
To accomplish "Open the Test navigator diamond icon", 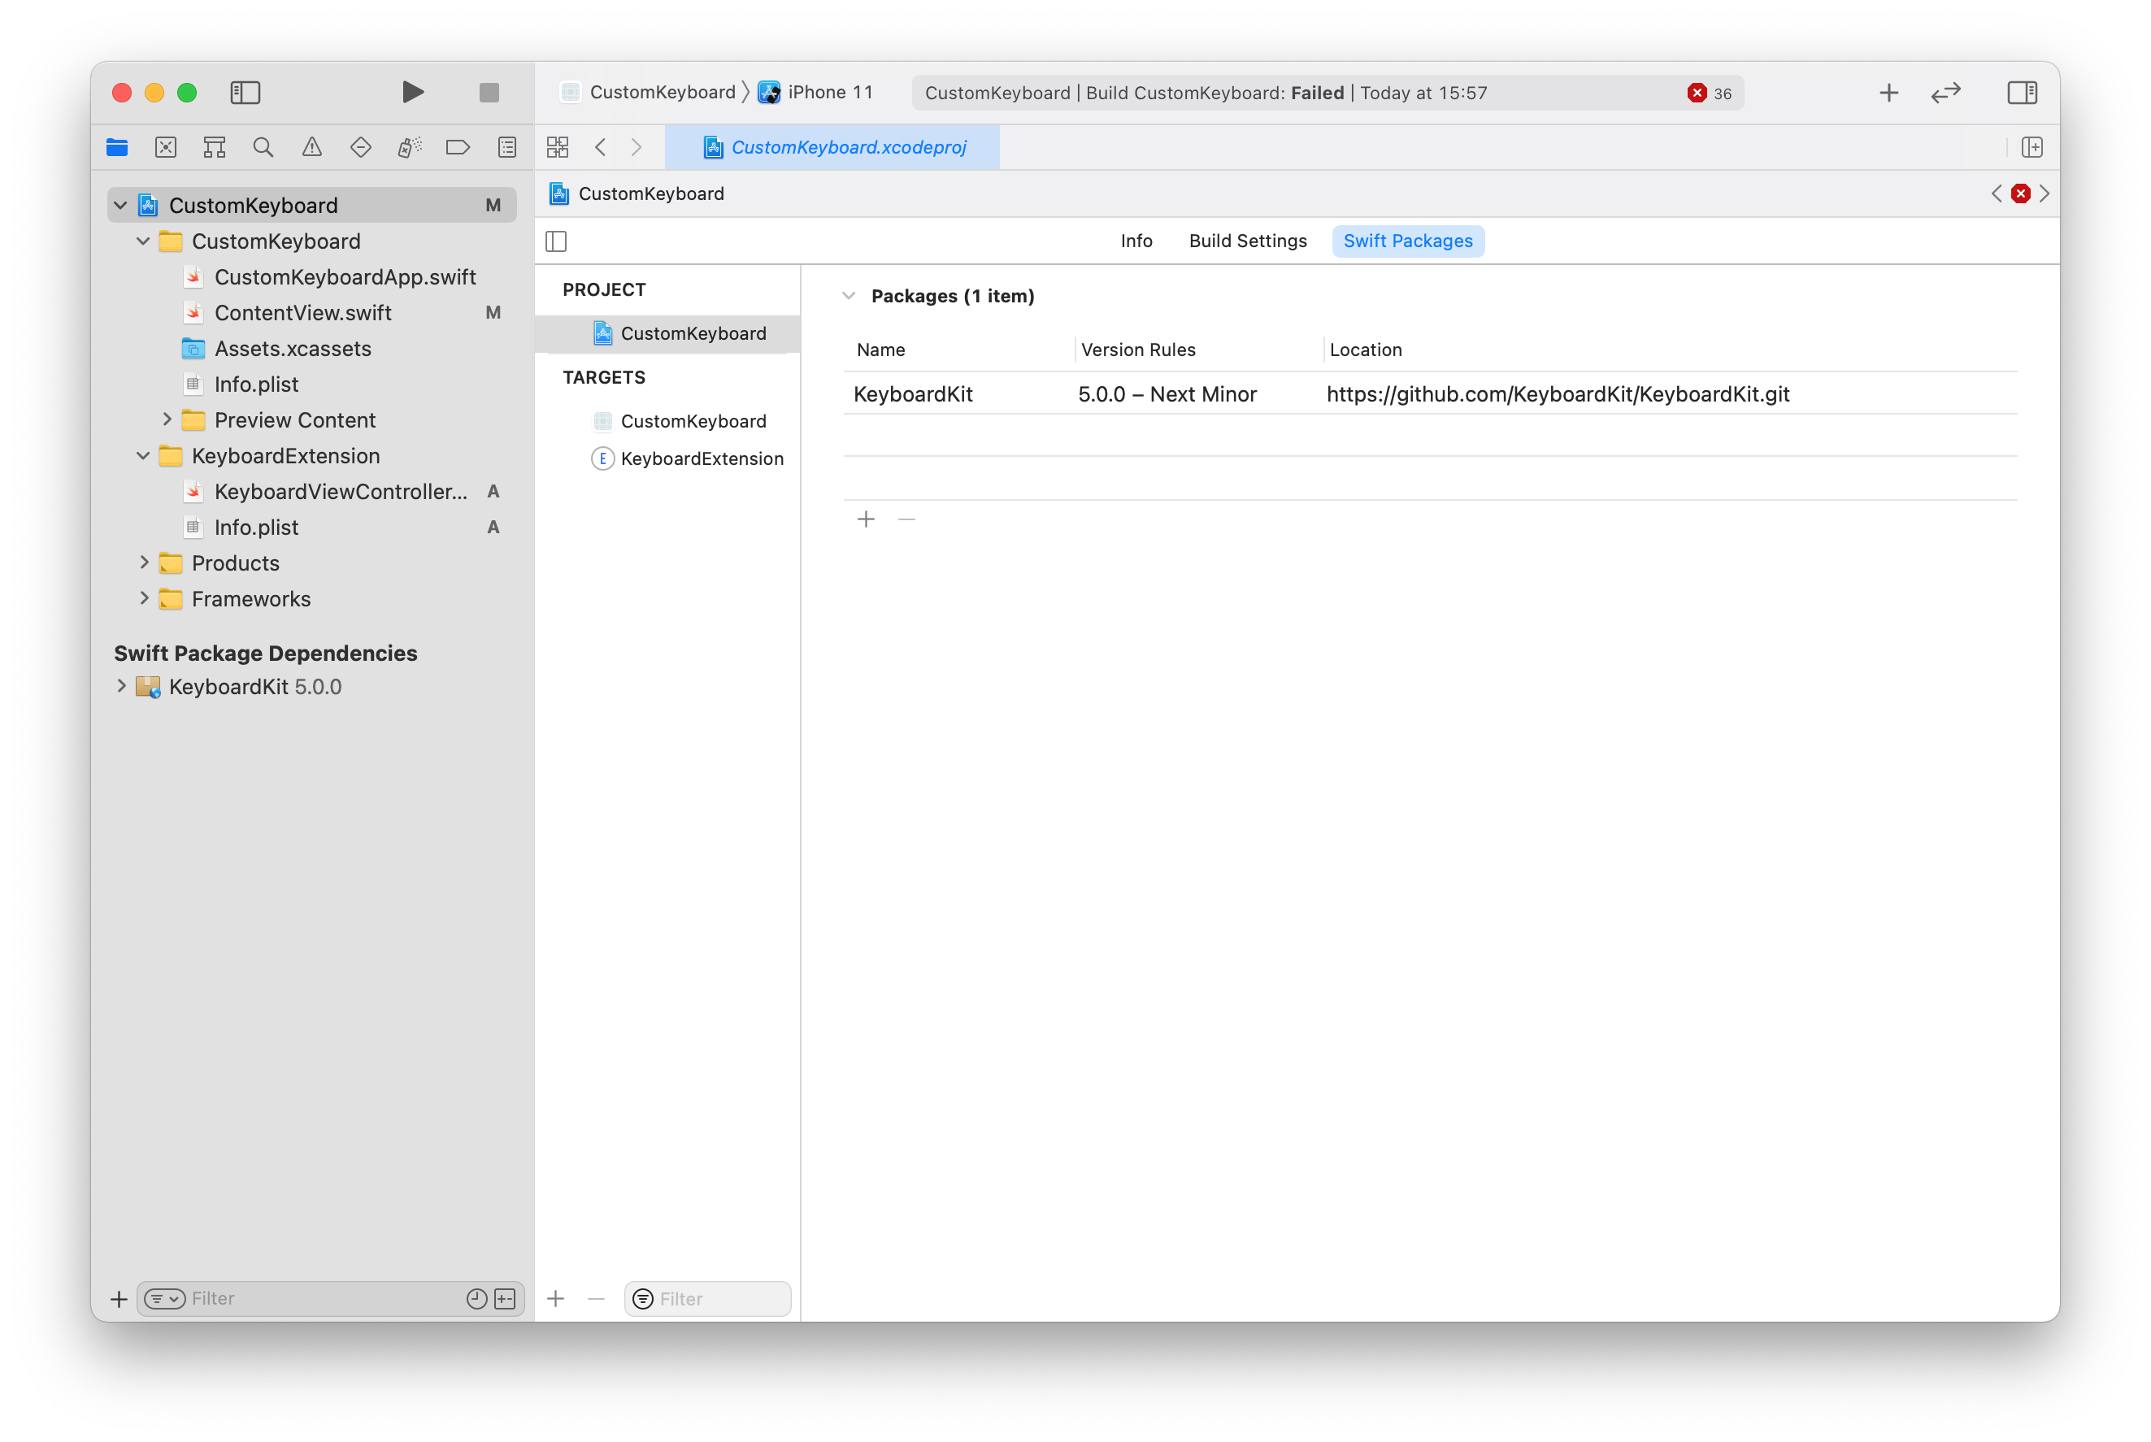I will [360, 147].
